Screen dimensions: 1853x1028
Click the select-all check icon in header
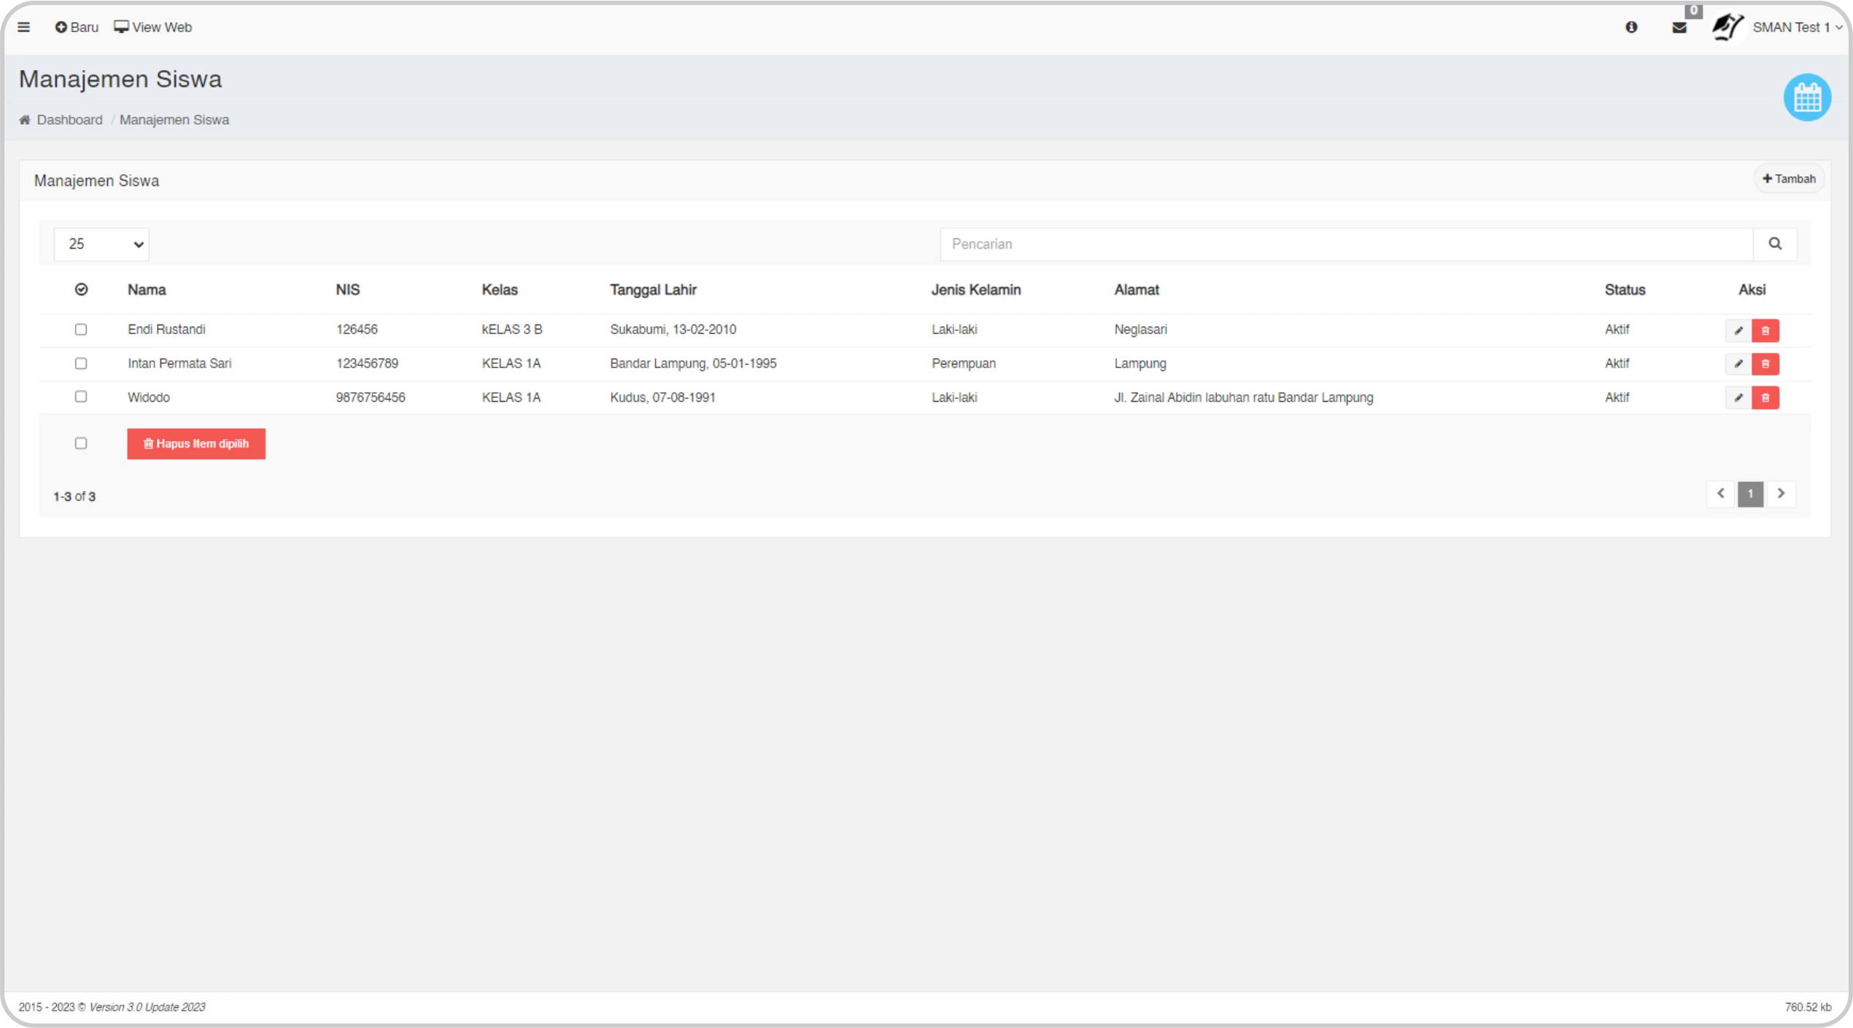(81, 289)
